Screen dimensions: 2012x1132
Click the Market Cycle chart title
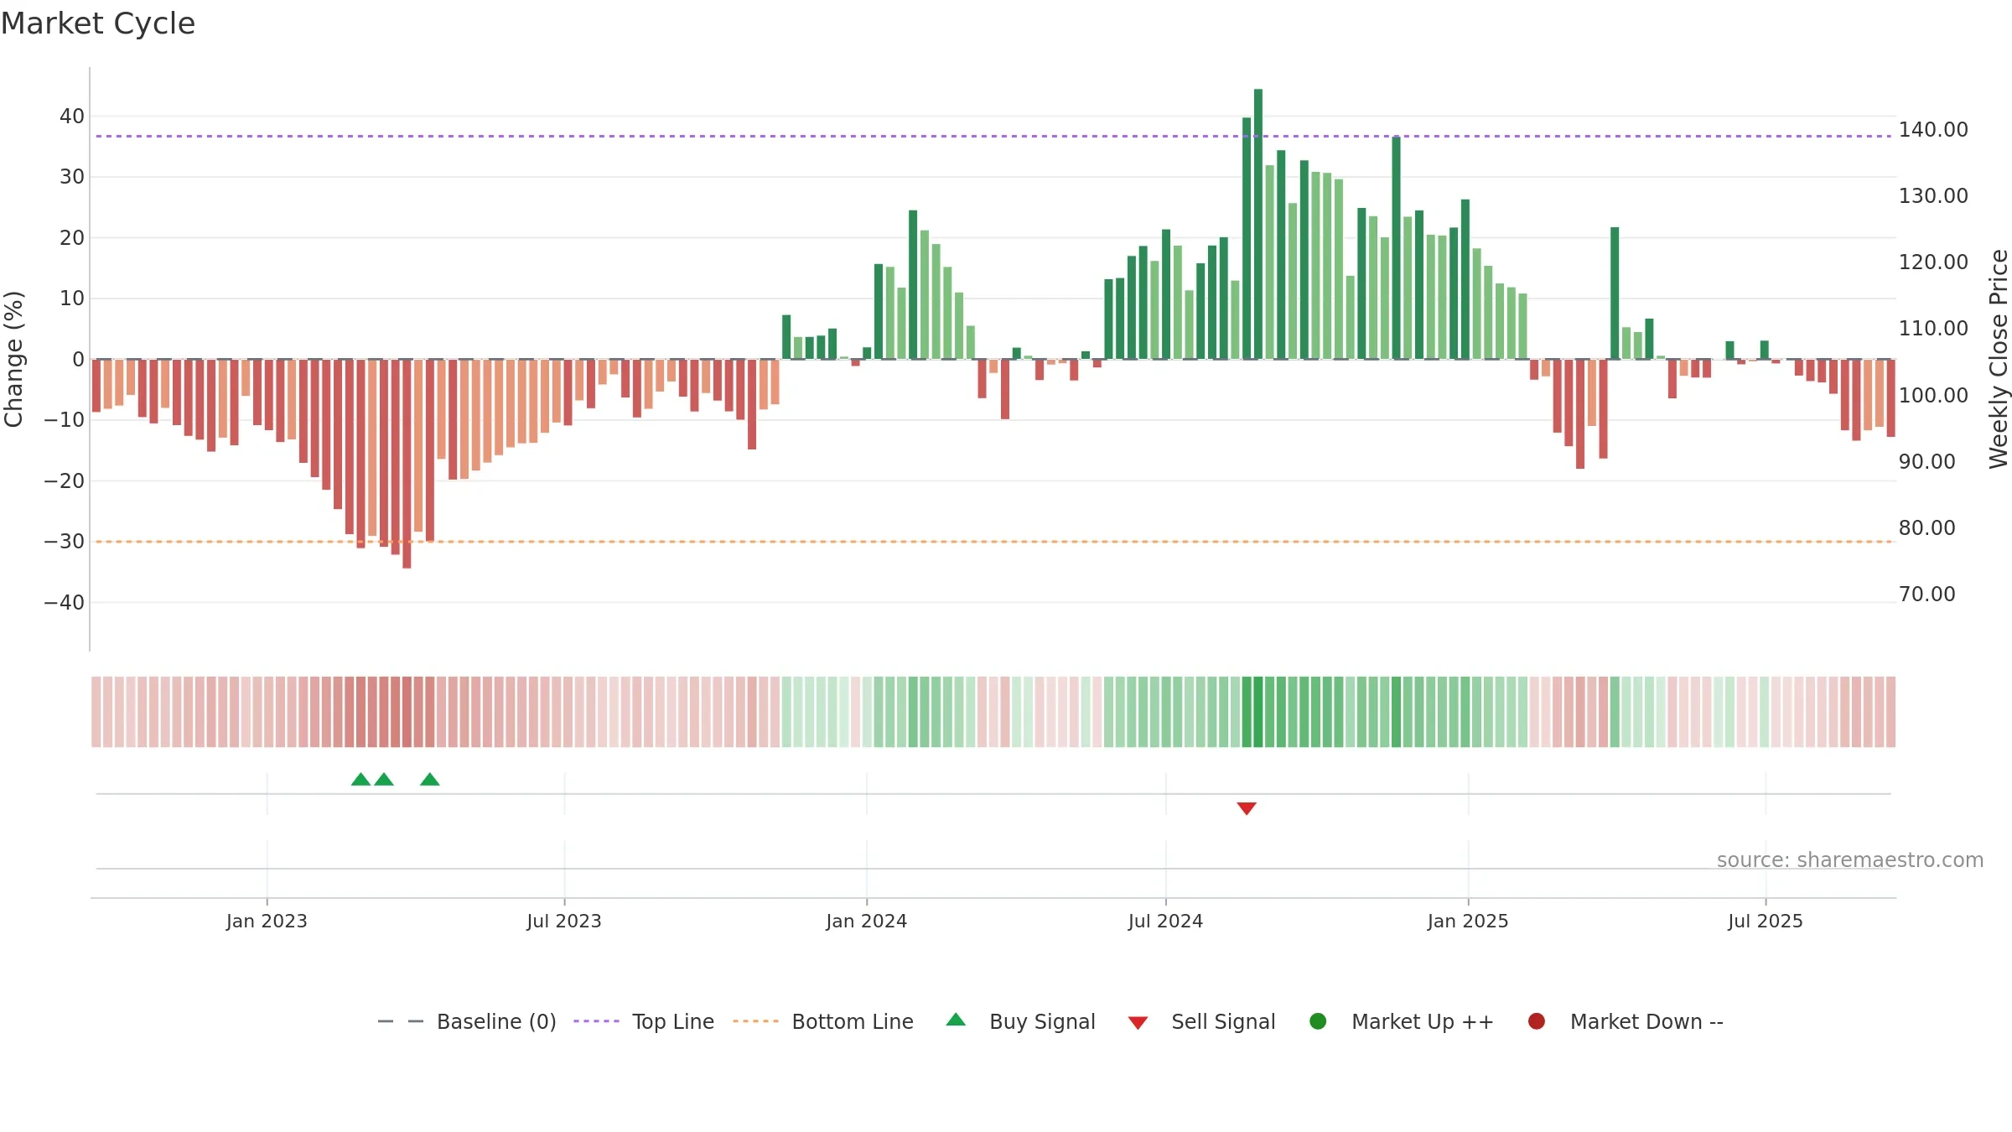pos(98,23)
